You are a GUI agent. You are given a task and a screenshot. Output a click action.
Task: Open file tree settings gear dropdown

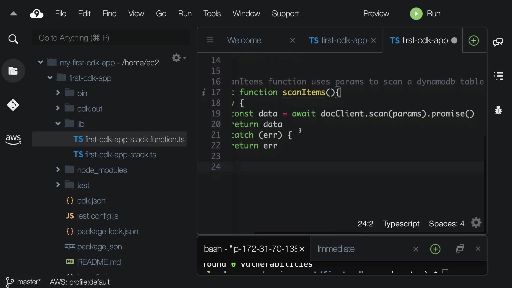(179, 58)
